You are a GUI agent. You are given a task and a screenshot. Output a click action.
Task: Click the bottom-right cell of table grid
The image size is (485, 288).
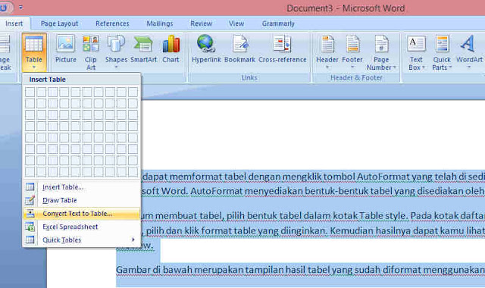133,172
